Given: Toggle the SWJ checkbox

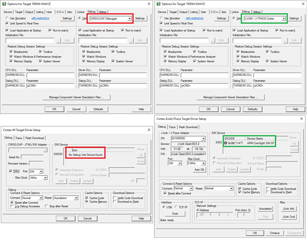Looking at the screenshot, I should click(x=10, y=171).
